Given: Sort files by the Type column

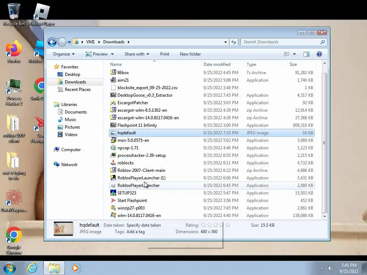Looking at the screenshot, I should coord(266,64).
